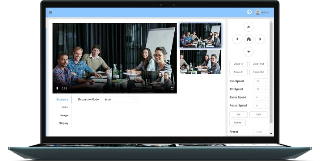Viewport: 320px width, 161px height.
Task: Tilt camera down with down arrow
Action: [x=248, y=52]
